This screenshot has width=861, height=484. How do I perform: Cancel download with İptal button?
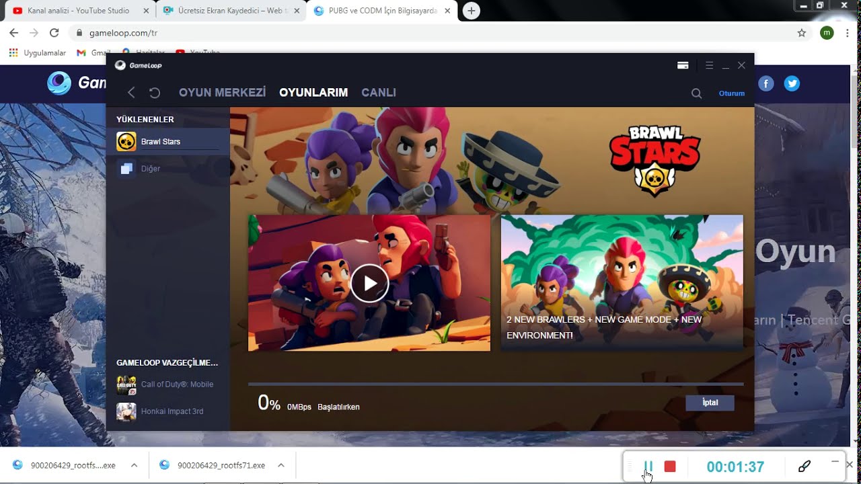click(710, 403)
